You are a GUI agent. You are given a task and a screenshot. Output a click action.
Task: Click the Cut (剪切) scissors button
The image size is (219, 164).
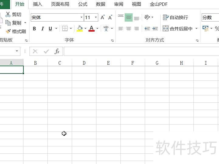point(13,14)
